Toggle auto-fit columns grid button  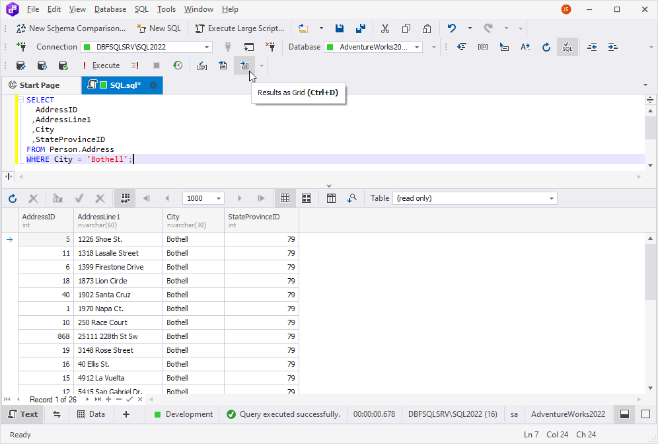[x=125, y=198]
